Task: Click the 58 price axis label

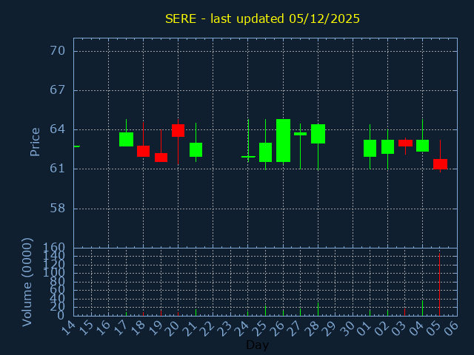Action: coord(58,208)
